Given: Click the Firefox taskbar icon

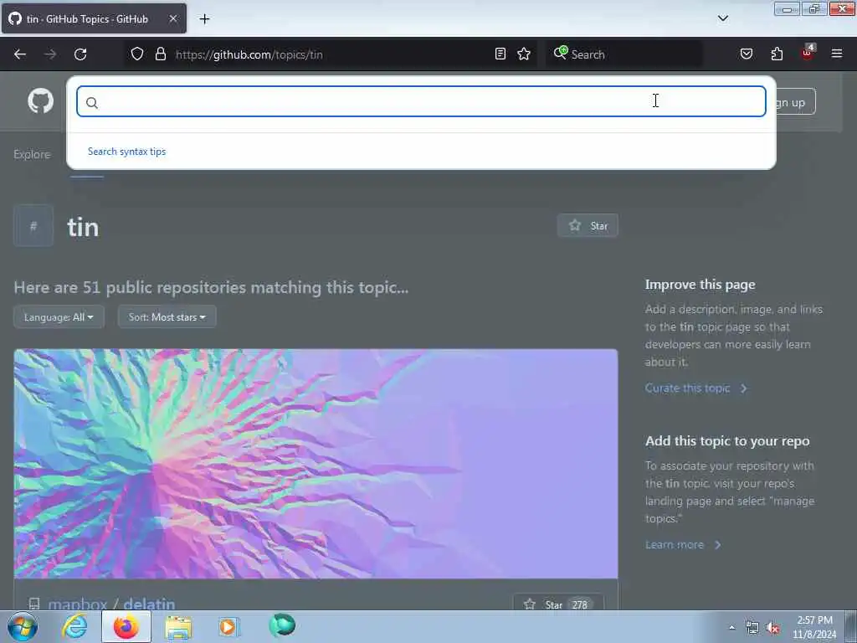Looking at the screenshot, I should pyautogui.click(x=126, y=626).
